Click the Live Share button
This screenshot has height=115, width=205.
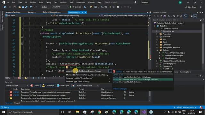pyautogui.click(x=191, y=7)
